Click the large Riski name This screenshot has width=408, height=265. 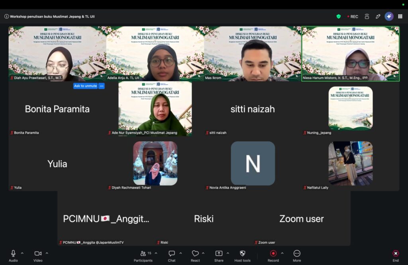point(204,219)
